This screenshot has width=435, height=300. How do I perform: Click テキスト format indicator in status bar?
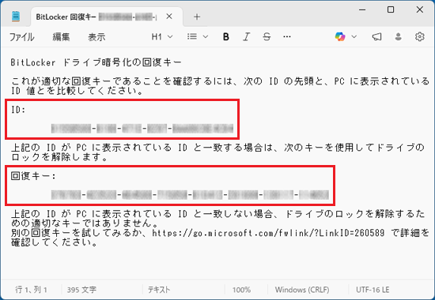coord(159,290)
